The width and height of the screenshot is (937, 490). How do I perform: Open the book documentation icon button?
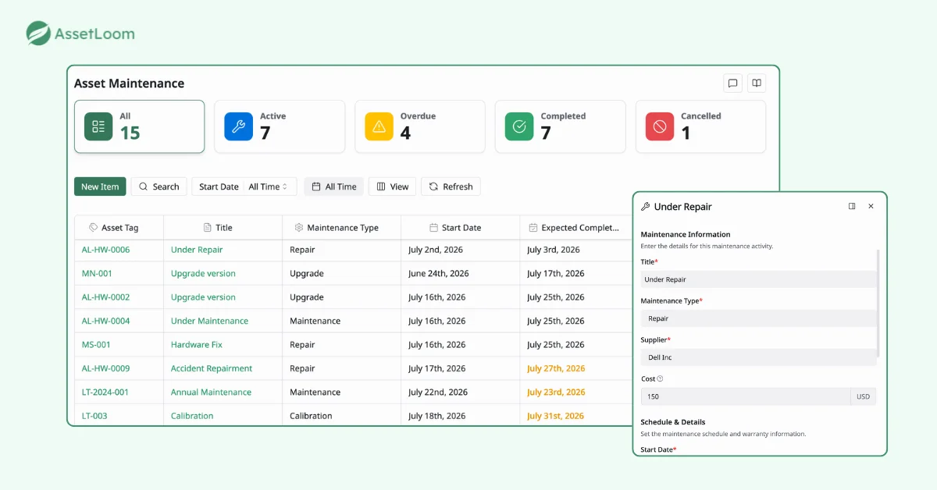[756, 83]
